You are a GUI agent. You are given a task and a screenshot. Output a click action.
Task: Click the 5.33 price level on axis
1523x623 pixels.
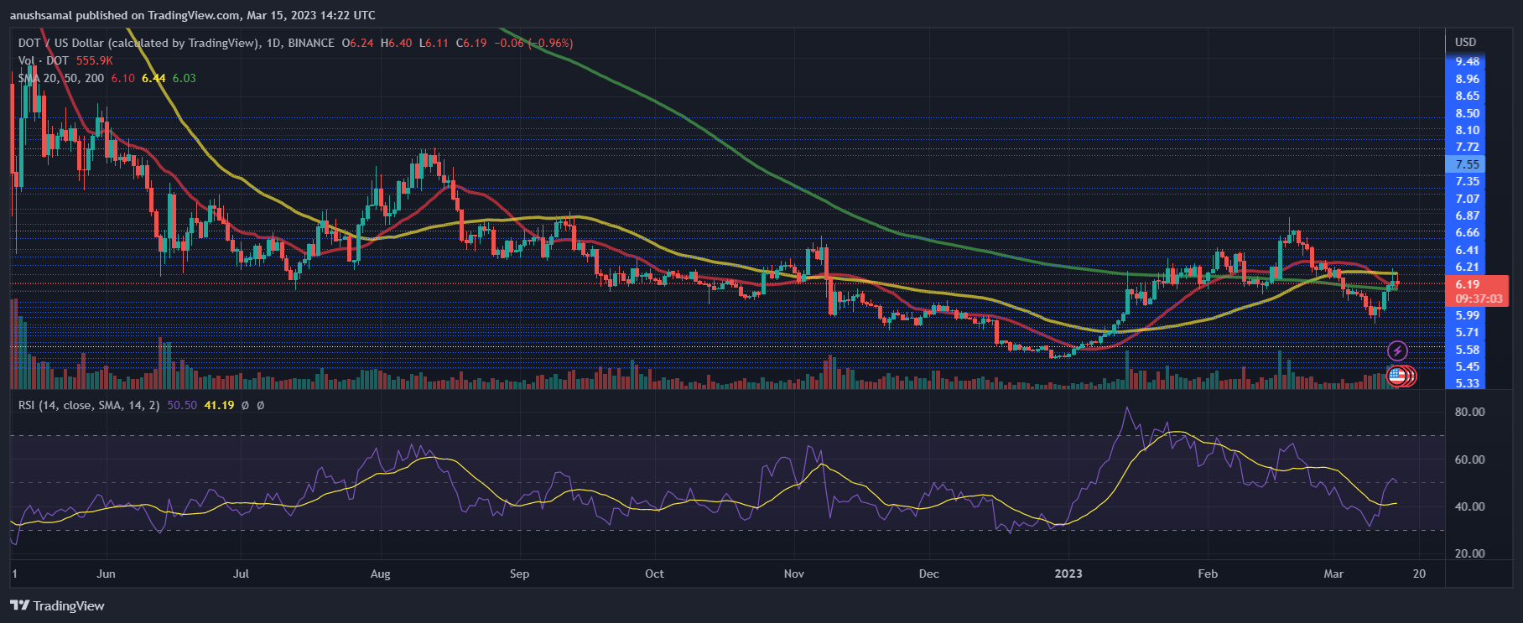point(1467,383)
